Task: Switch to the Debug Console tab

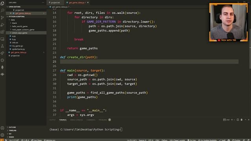Action: coord(76,120)
